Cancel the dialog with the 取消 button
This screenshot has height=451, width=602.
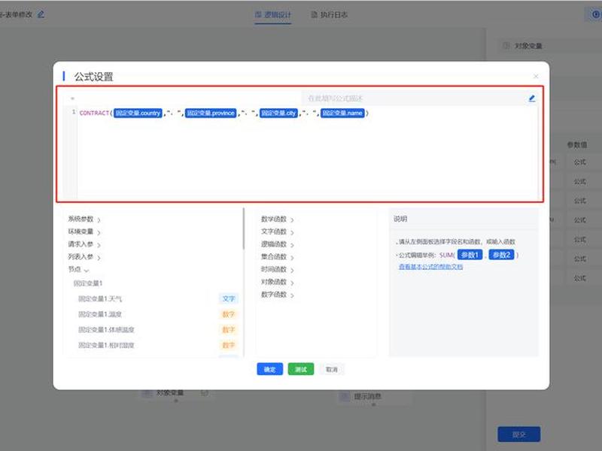pyautogui.click(x=332, y=369)
